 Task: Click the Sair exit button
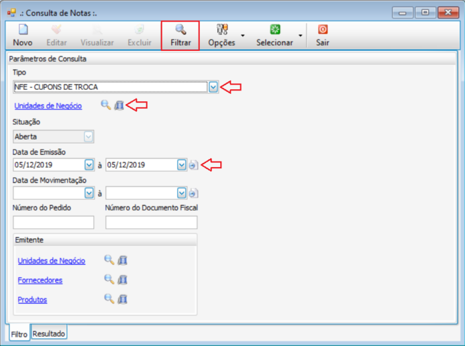323,36
